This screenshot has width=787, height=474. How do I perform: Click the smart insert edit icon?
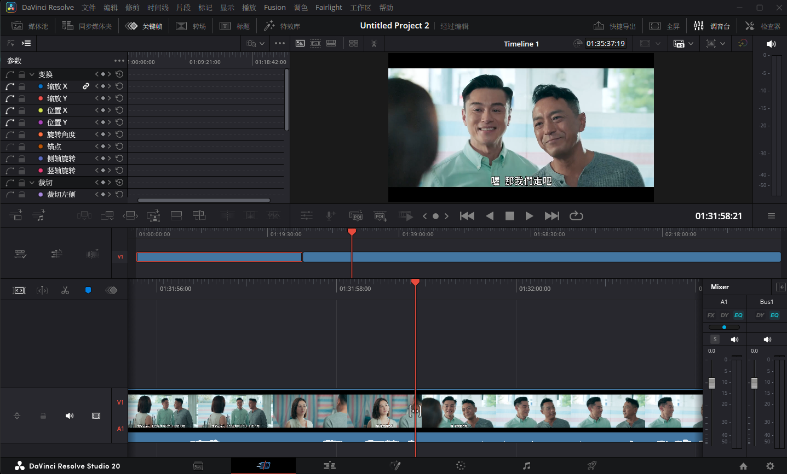(84, 216)
